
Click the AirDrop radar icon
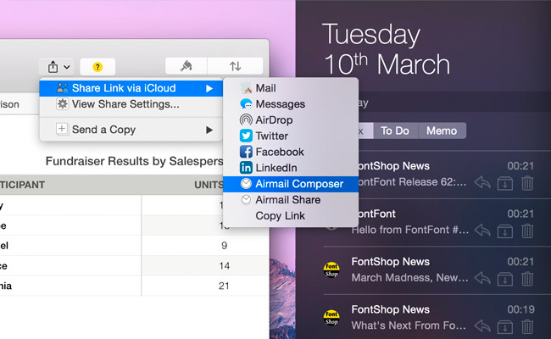point(246,119)
